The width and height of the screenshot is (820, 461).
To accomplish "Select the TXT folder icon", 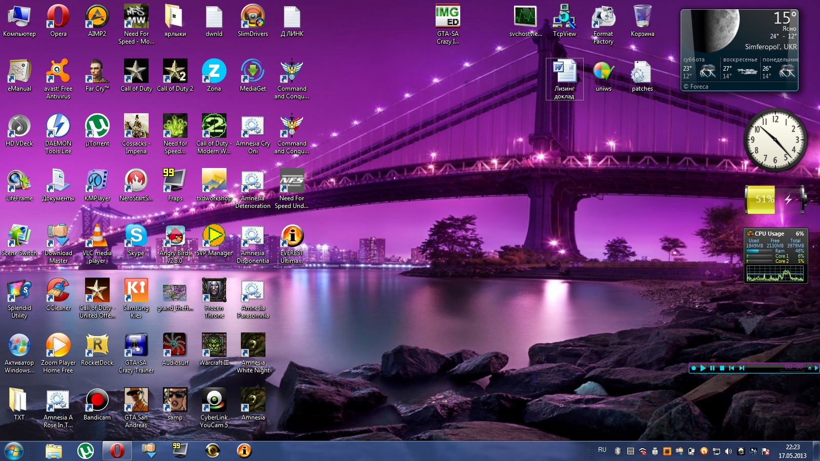I will [19, 405].
